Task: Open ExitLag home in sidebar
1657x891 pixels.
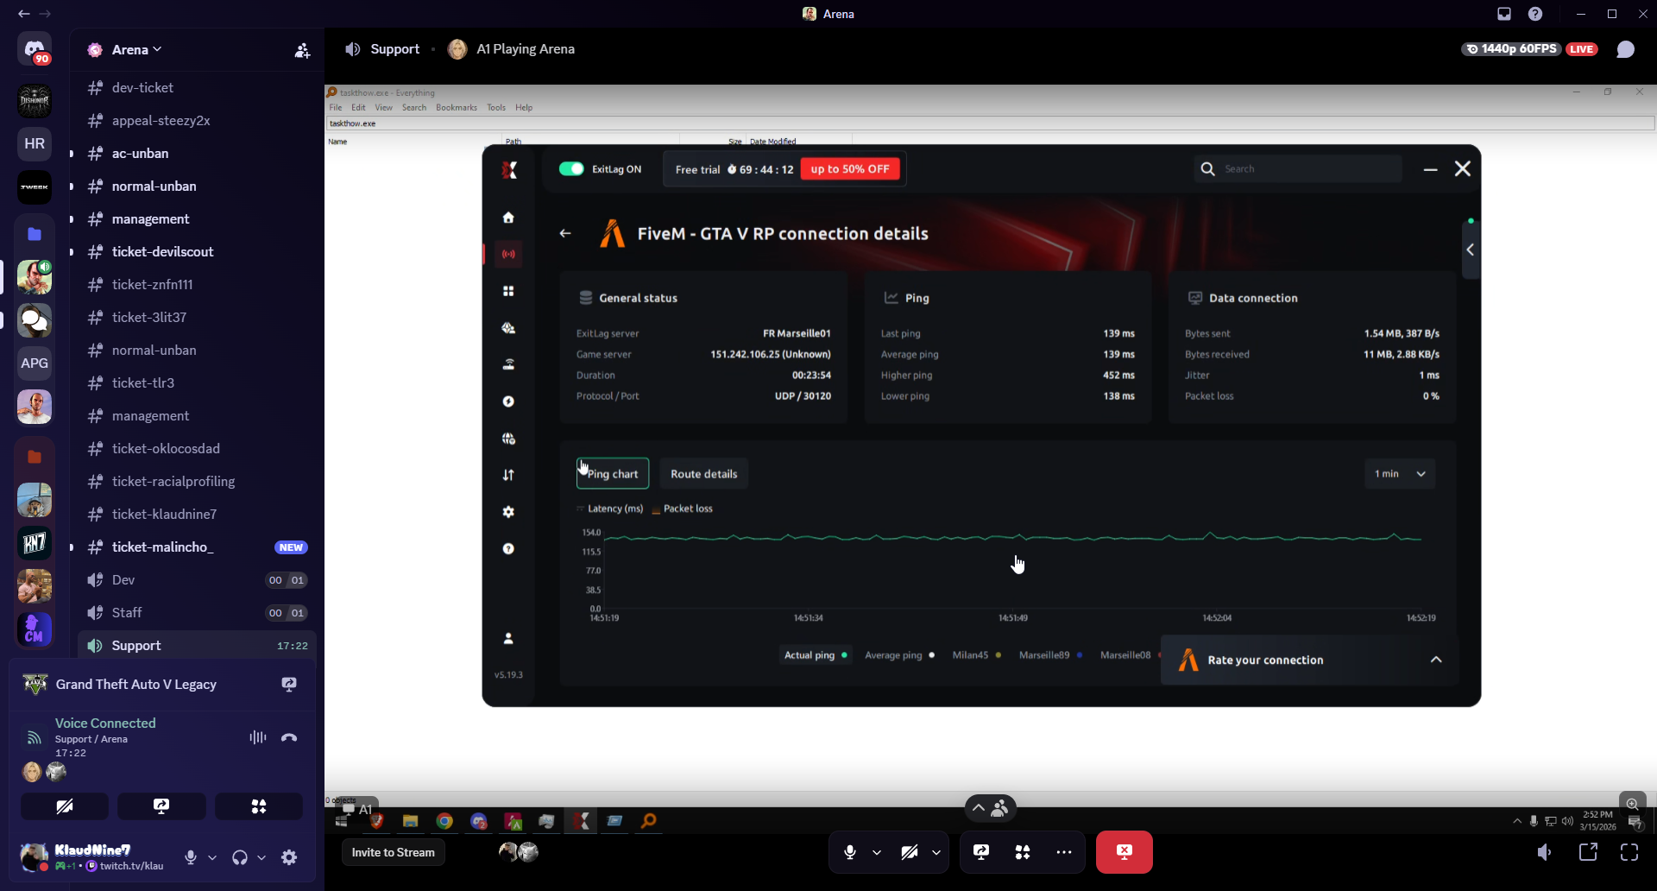Action: click(x=508, y=218)
